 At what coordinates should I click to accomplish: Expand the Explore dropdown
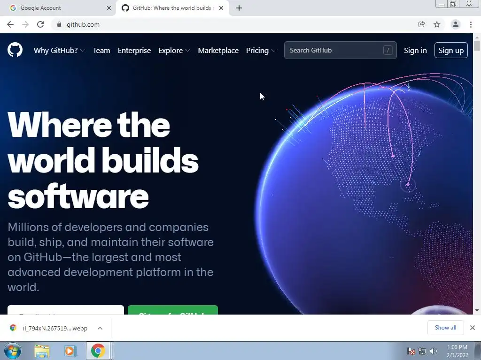(x=174, y=51)
